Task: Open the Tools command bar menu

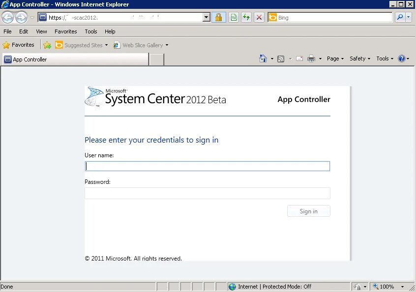Action: (385, 58)
